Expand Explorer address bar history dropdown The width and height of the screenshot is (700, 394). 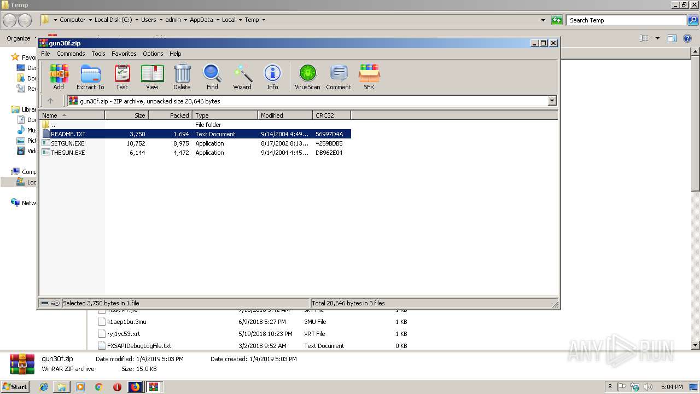(543, 20)
